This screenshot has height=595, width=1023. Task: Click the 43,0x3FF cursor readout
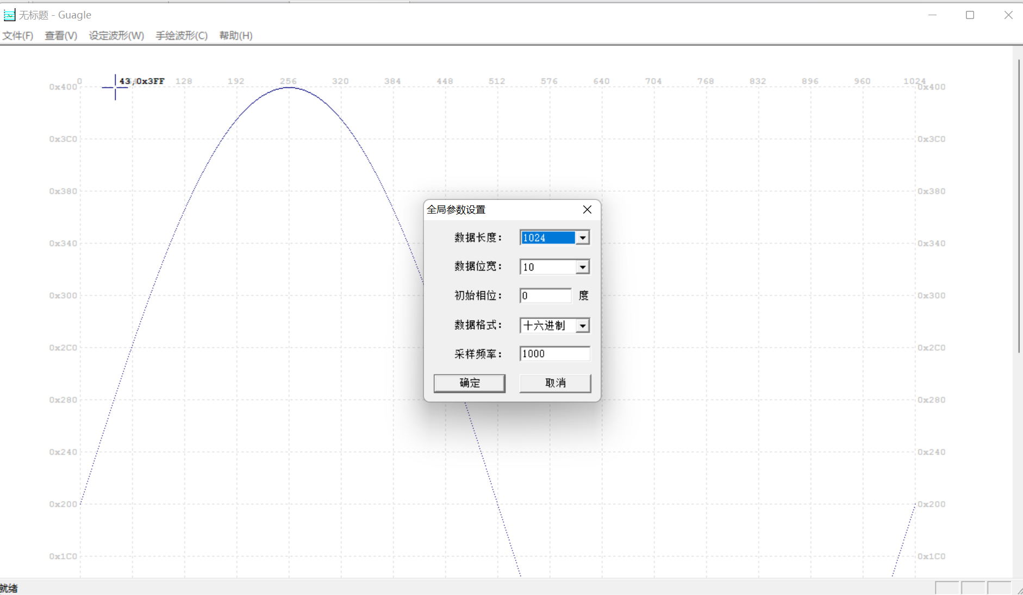click(x=142, y=81)
